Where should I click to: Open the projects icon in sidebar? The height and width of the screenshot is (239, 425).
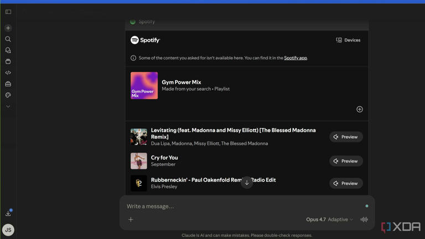(8, 61)
